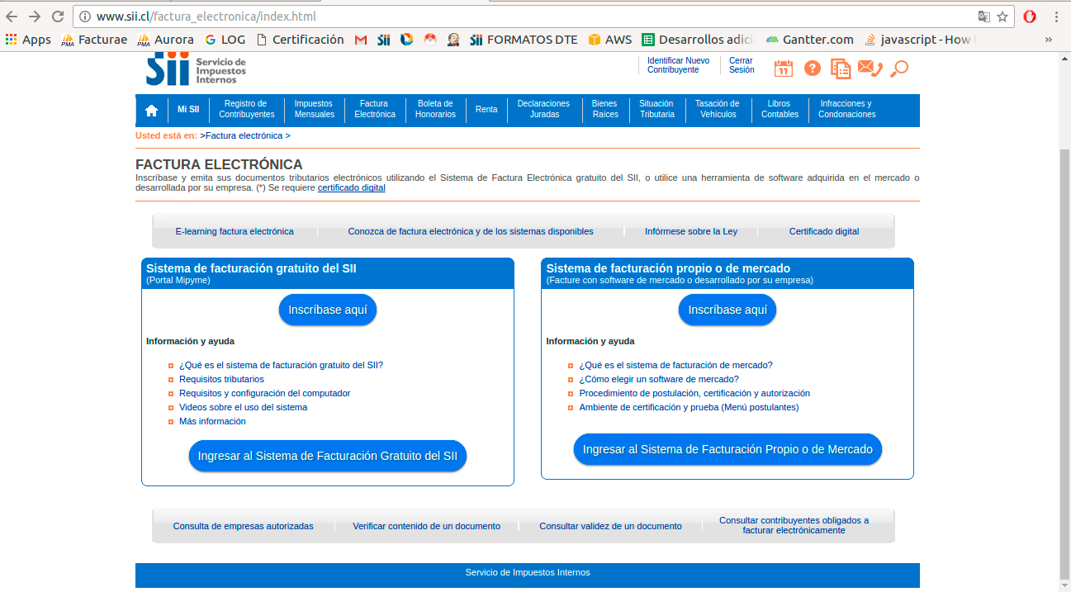Open Ambiente de certificación y prueba link
1071x592 pixels.
tap(689, 407)
